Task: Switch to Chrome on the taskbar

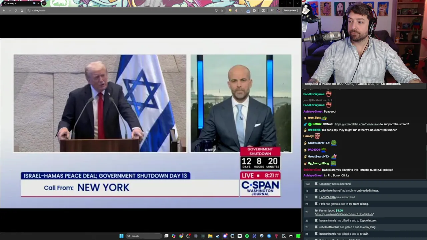Action: 181,236
